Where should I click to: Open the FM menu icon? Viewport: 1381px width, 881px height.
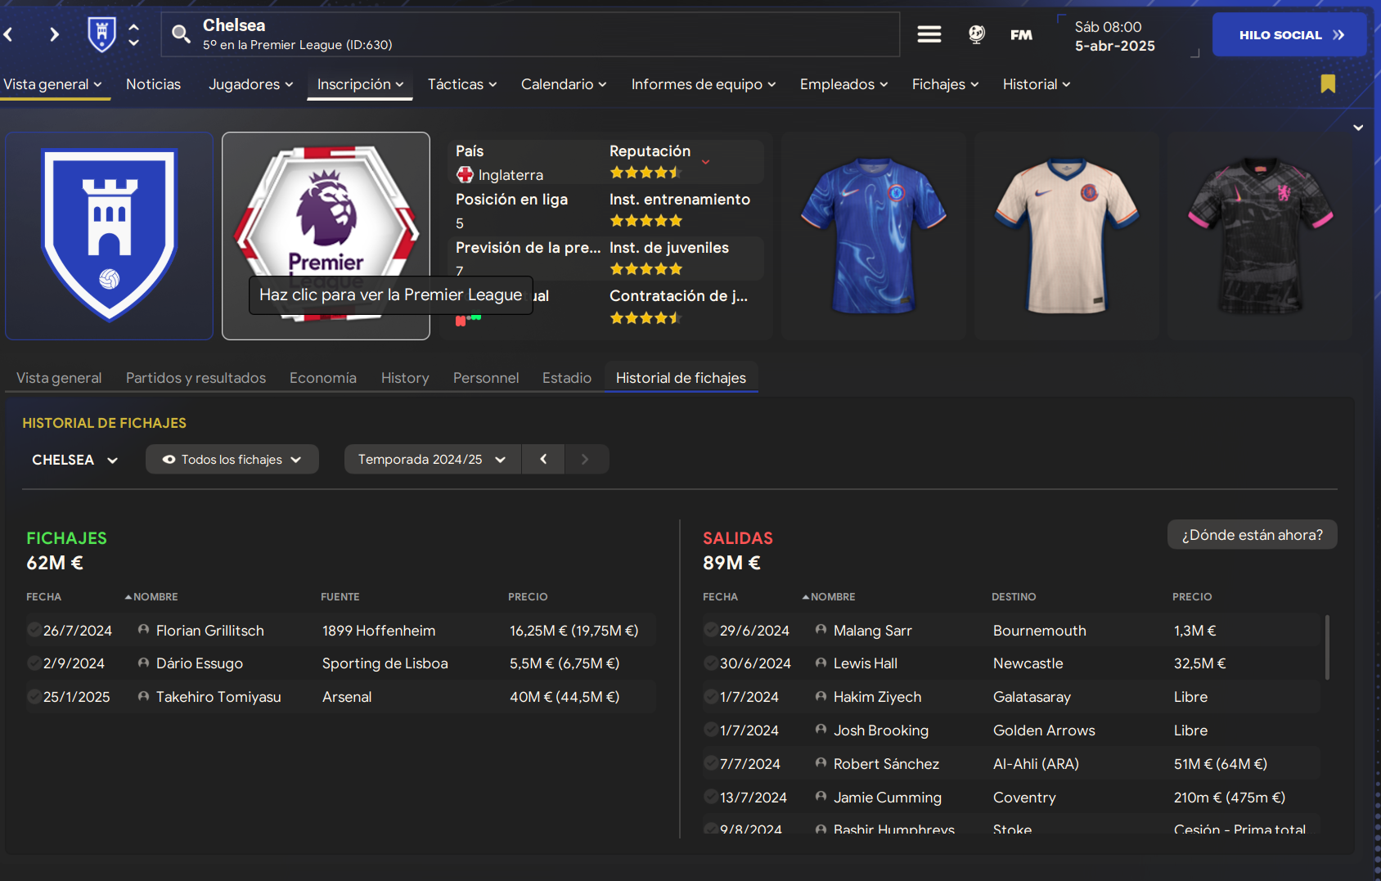[x=1021, y=34]
